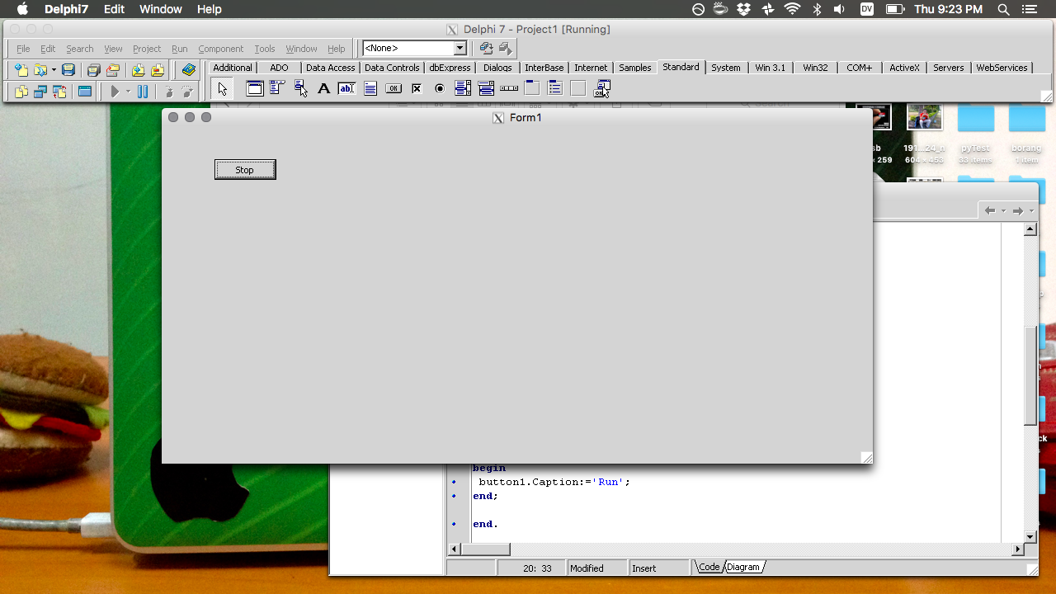Click the View Form toolbar icon

[x=40, y=92]
